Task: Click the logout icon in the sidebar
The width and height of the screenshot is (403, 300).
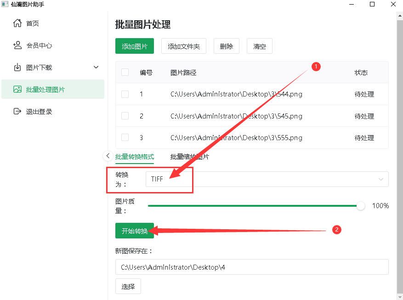Action: tap(17, 111)
